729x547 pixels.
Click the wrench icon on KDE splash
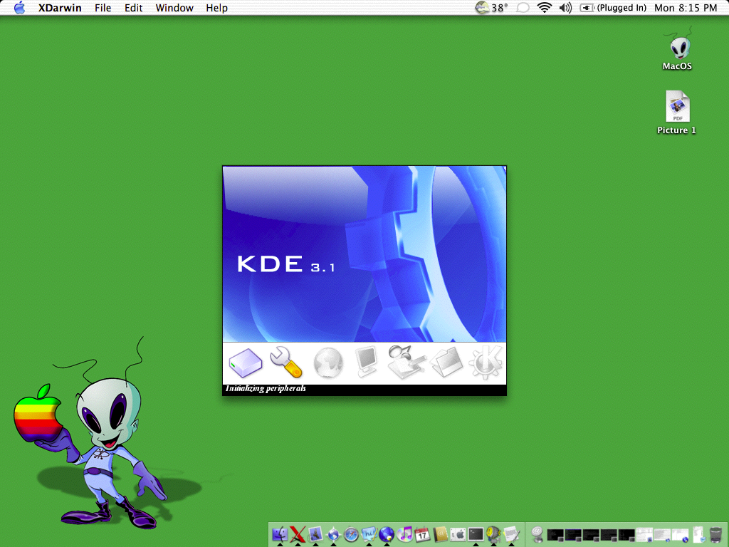[286, 362]
